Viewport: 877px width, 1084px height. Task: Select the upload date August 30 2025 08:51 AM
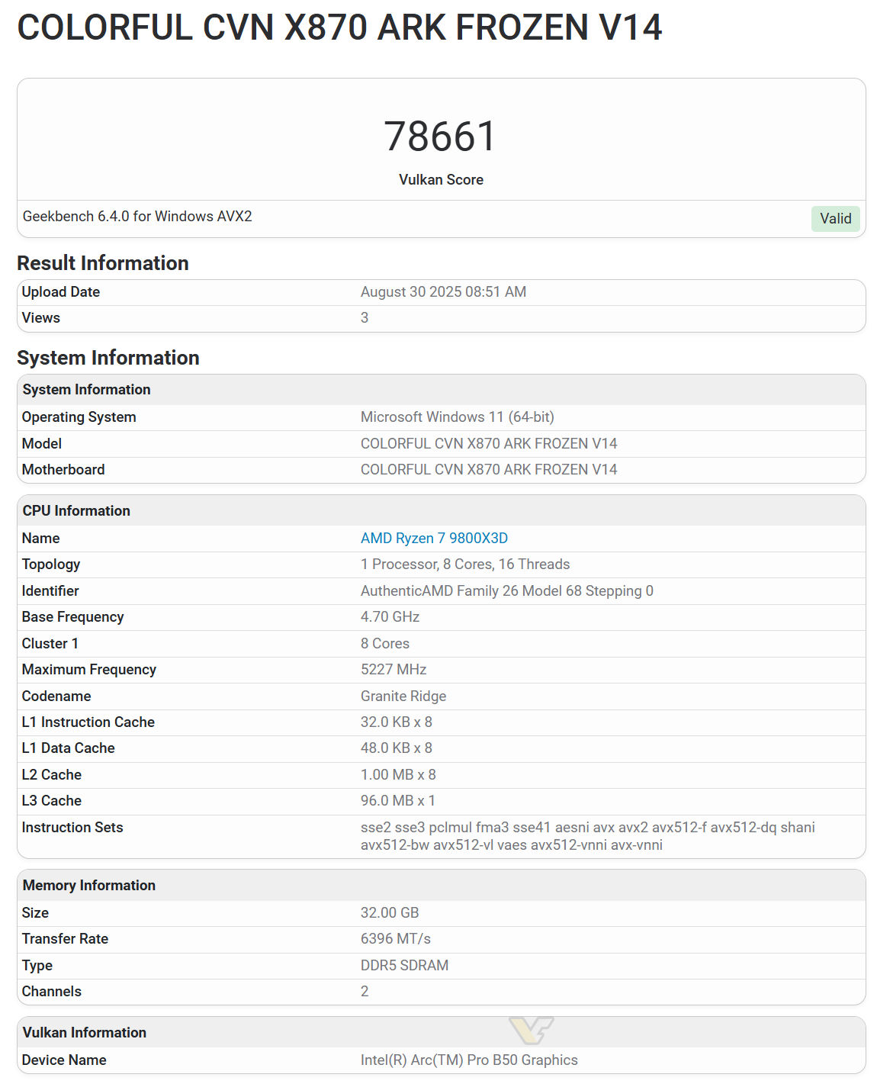pos(443,292)
